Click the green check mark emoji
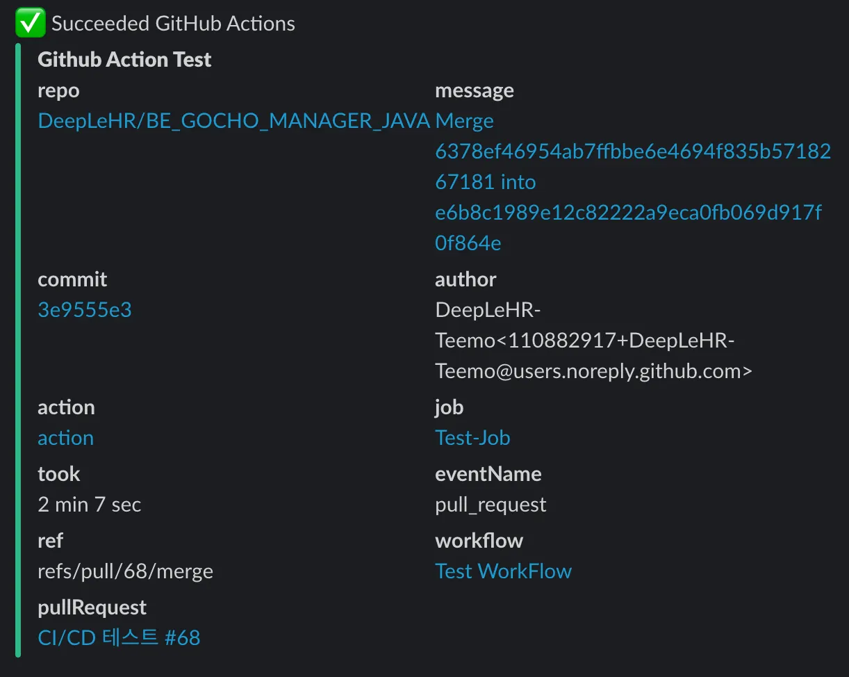Screen dimensions: 849x677 (x=30, y=24)
